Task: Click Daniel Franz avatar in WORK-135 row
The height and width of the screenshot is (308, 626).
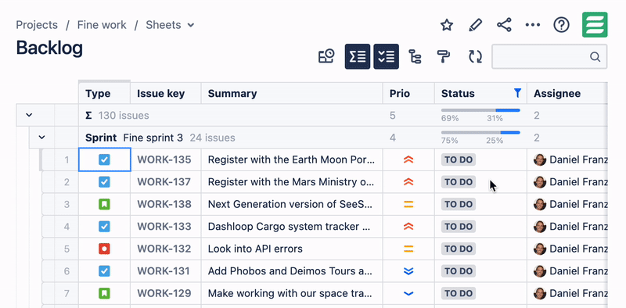Action: click(540, 160)
